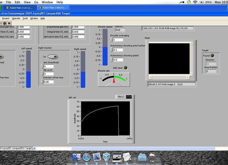Click the Plot 0 waveform legend icon
Viewport: 228px width, 165px height.
[x=129, y=97]
